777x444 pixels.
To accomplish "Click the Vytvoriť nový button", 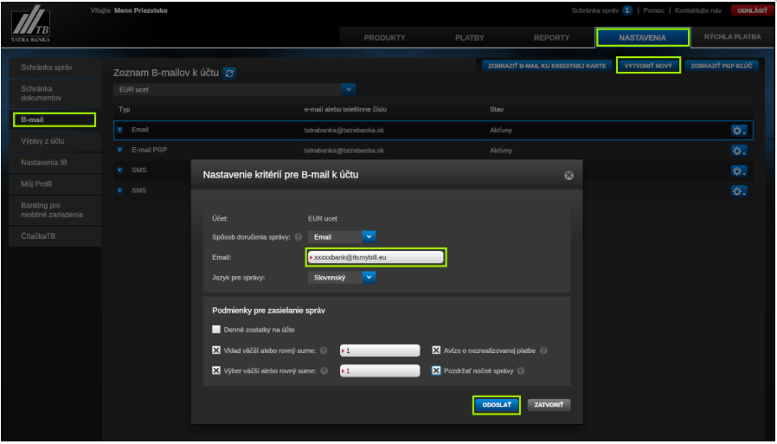I will click(x=648, y=66).
